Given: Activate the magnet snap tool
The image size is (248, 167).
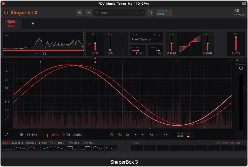Looking at the screenshot, I should coord(7,80).
